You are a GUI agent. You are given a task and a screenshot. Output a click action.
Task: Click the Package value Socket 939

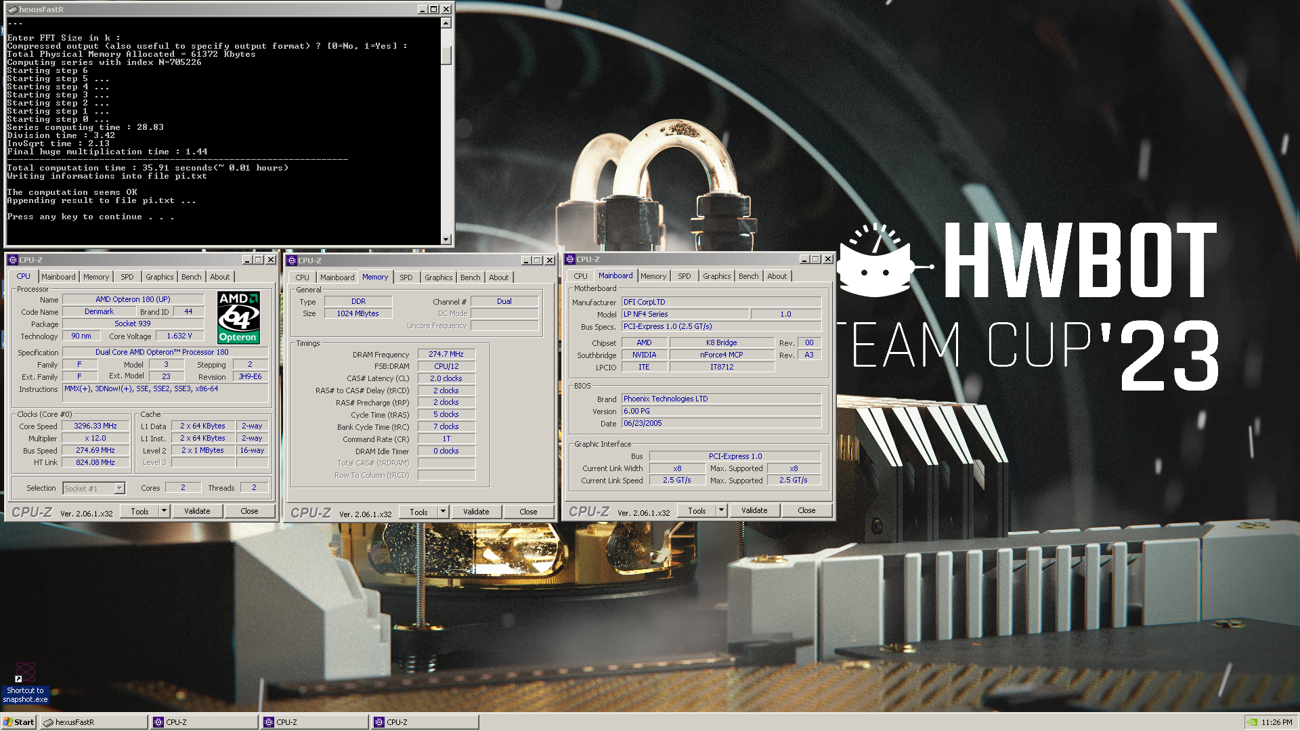coord(133,324)
